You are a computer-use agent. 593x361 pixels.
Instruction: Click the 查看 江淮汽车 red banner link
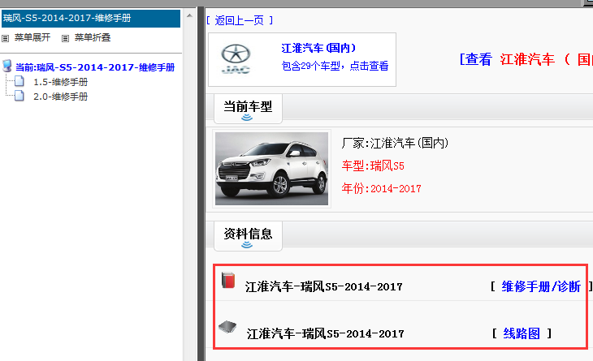(x=526, y=59)
